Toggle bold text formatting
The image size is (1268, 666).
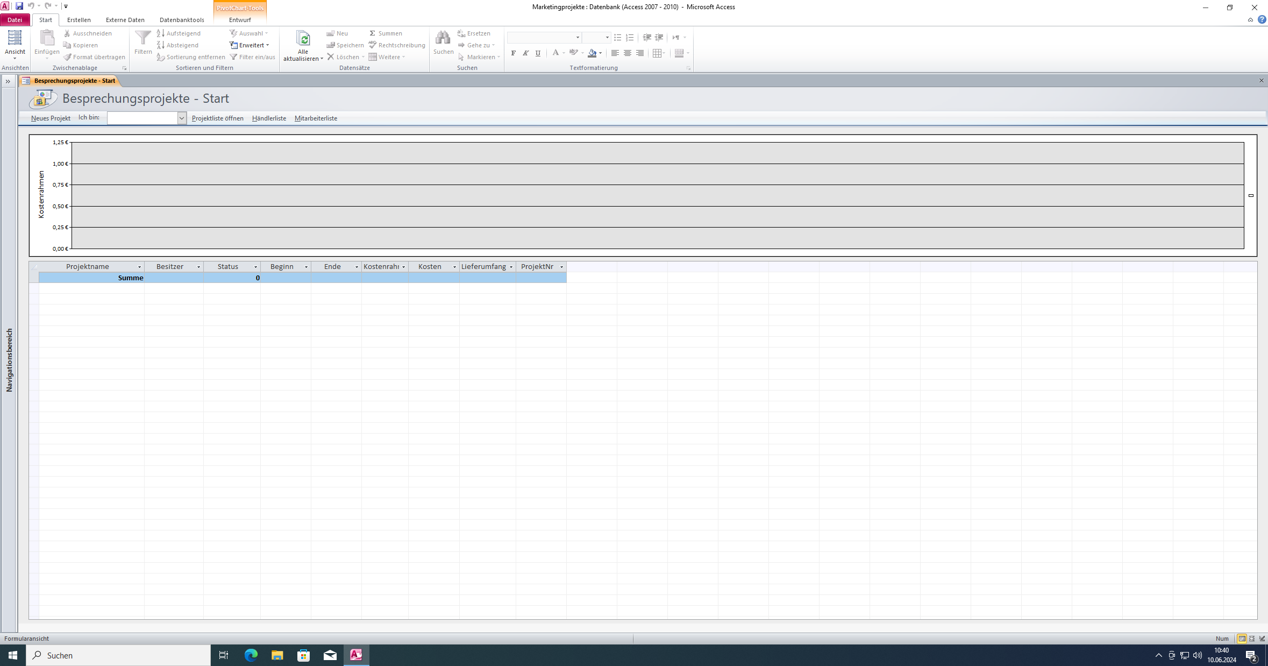(x=513, y=53)
